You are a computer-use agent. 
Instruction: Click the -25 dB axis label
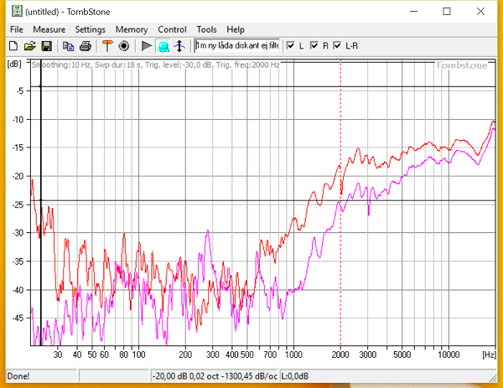tap(18, 204)
